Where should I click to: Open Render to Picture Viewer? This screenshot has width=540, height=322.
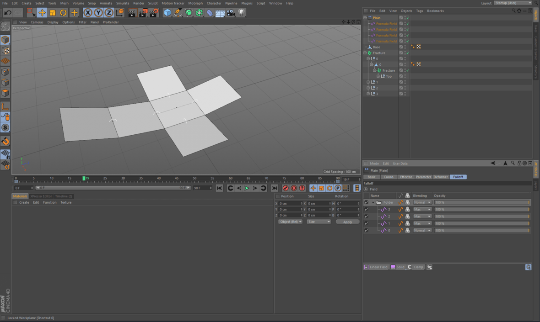tap(142, 13)
